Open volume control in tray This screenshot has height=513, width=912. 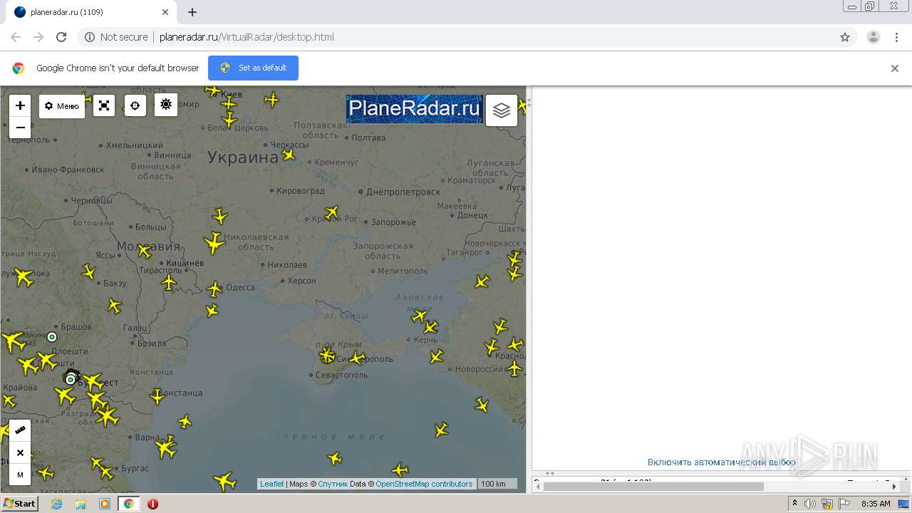tap(810, 504)
